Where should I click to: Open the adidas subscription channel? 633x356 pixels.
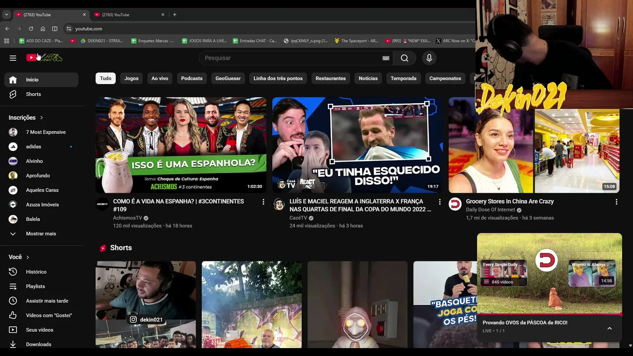pos(42,146)
